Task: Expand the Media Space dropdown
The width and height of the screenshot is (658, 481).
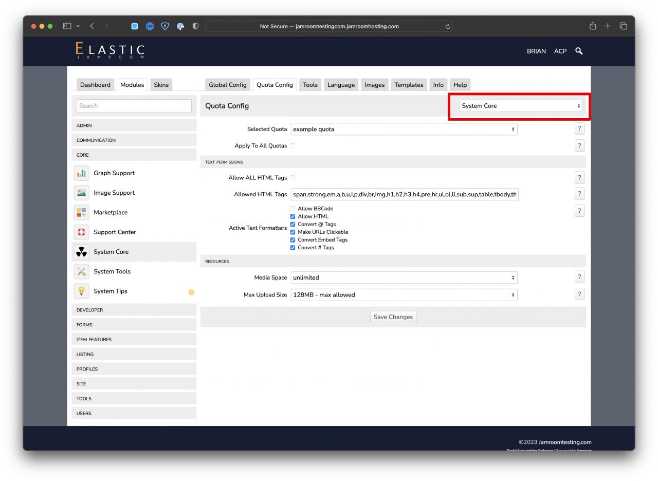Action: click(x=404, y=277)
